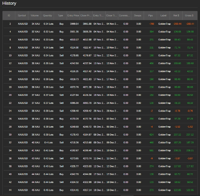Click entry price 4342.70 cell
Screen dimensions: 200x196
pyautogui.click(x=73, y=174)
